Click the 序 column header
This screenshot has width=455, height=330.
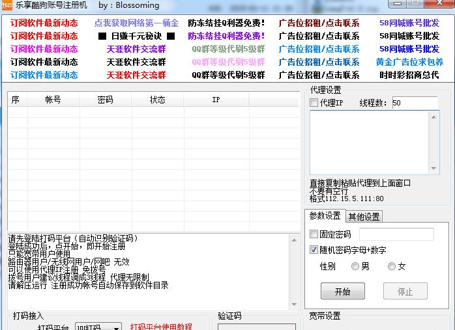18,100
